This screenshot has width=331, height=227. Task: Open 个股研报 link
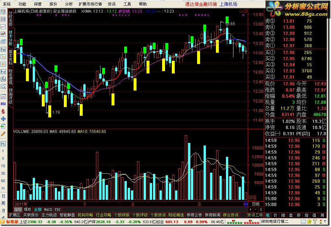(122, 215)
